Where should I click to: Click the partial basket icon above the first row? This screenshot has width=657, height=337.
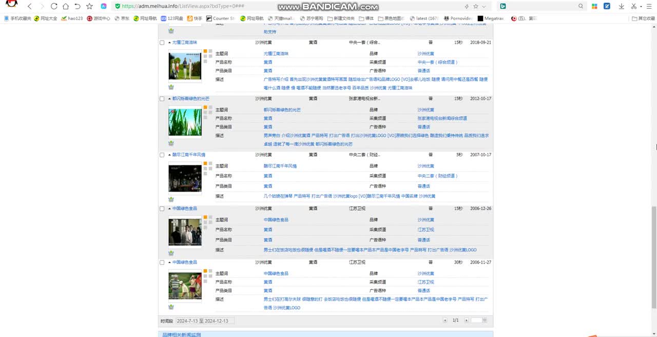171,31
